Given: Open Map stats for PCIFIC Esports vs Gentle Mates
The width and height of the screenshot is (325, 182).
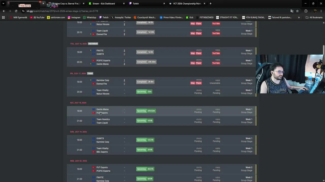Looking at the screenshot, I should click(193, 63).
